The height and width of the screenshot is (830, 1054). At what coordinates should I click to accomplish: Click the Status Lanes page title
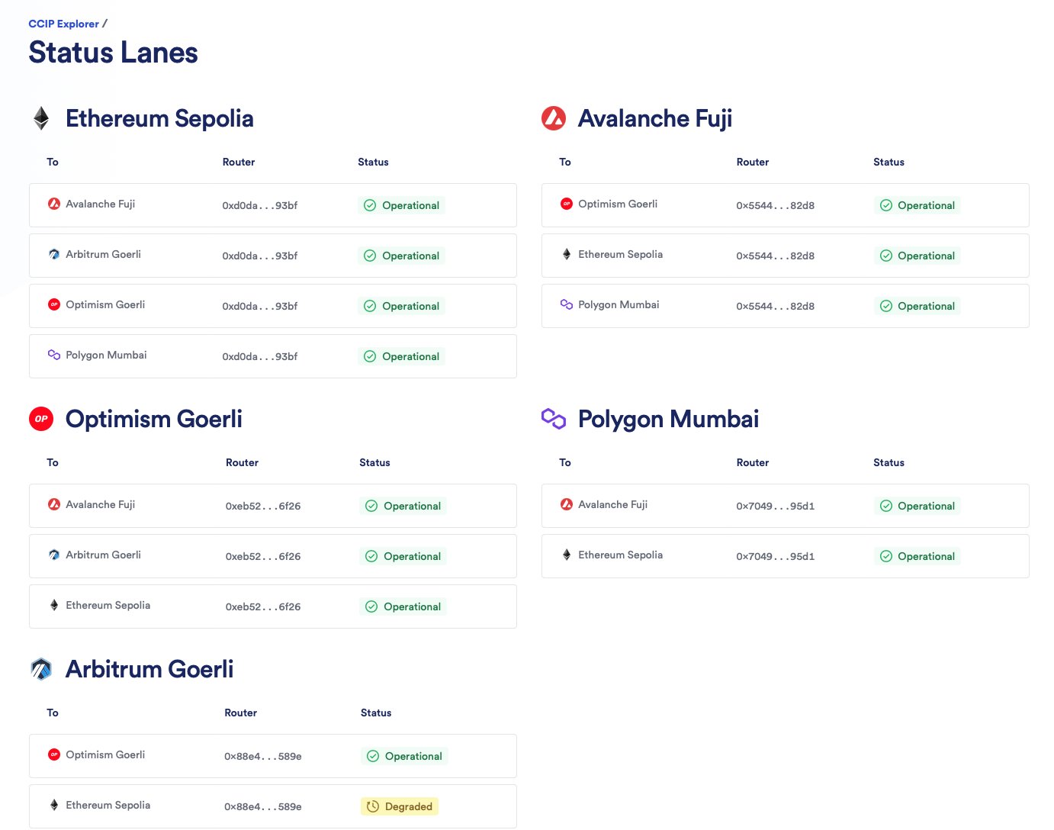(x=112, y=52)
